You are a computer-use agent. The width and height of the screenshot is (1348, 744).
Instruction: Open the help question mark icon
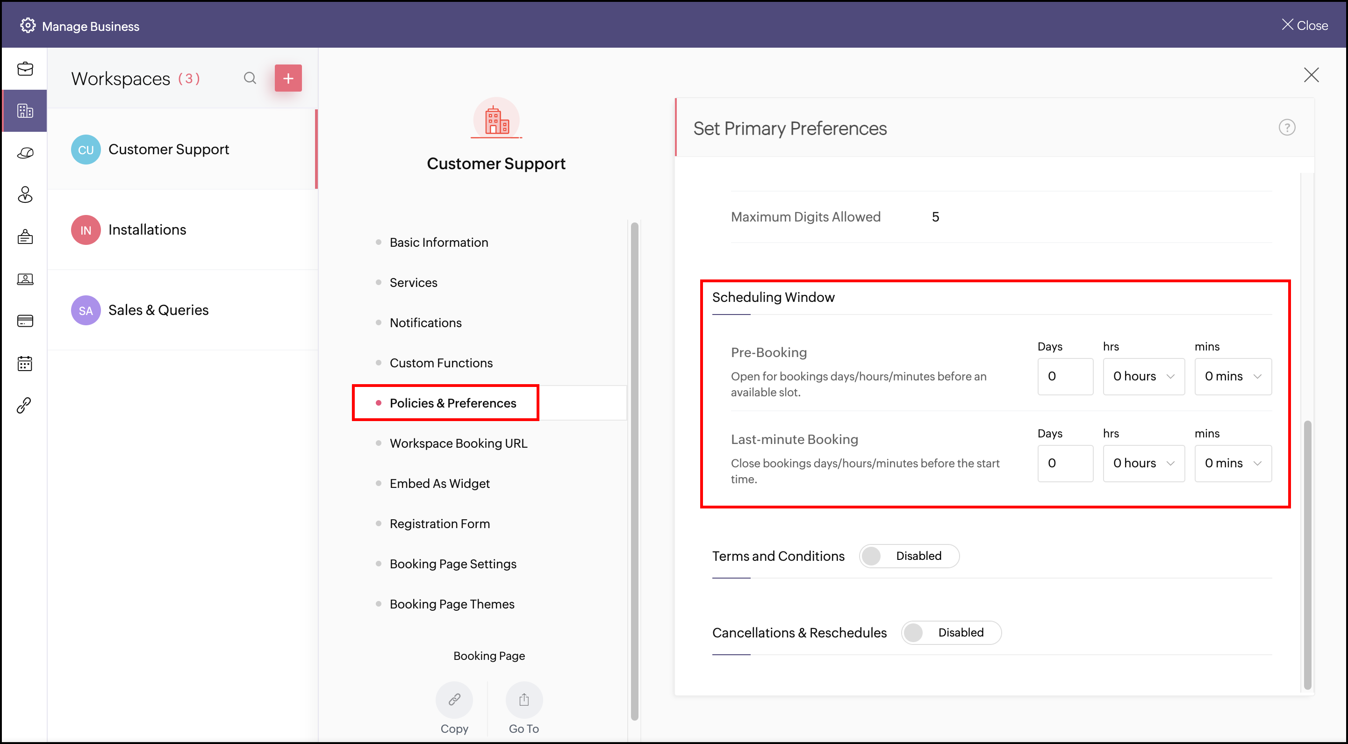(1286, 128)
